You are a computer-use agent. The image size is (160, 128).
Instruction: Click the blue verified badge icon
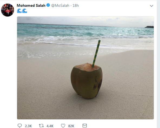click(48, 5)
